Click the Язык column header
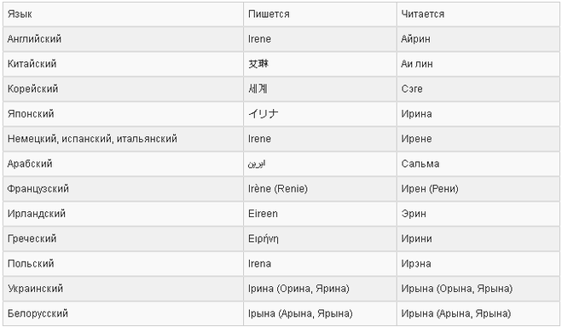Viewport: 562px width, 327px height. coord(124,14)
